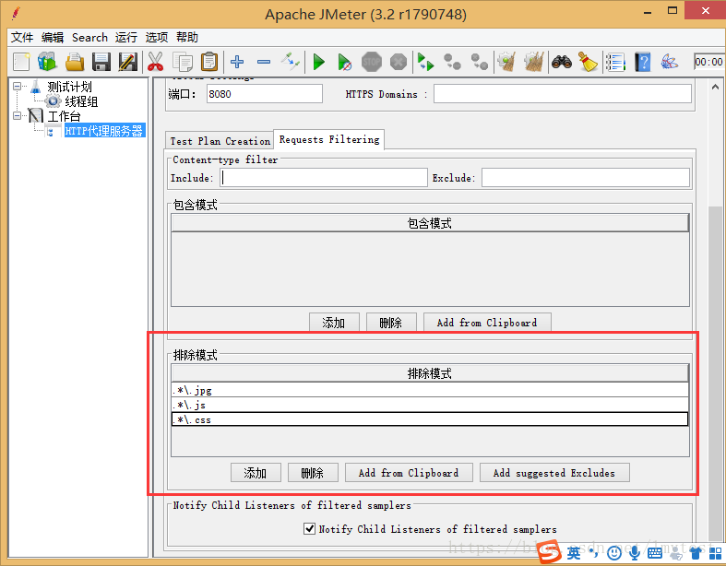Click the Stop sign icon

372,62
